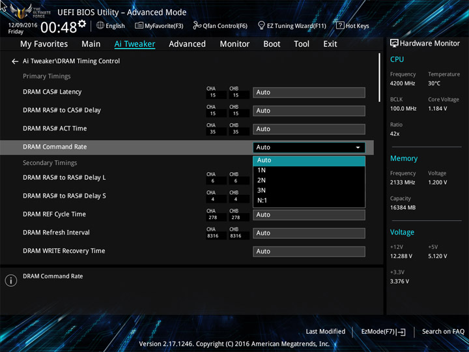The image size is (469, 352).
Task: Open the Monitor tab
Action: coord(234,44)
